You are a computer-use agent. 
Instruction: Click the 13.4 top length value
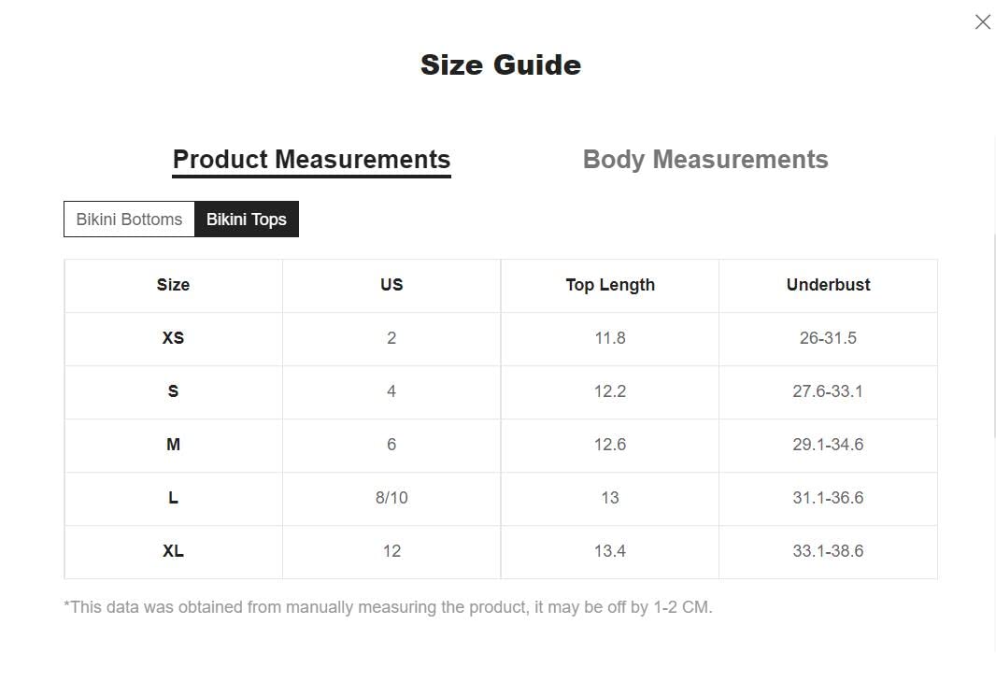610,551
